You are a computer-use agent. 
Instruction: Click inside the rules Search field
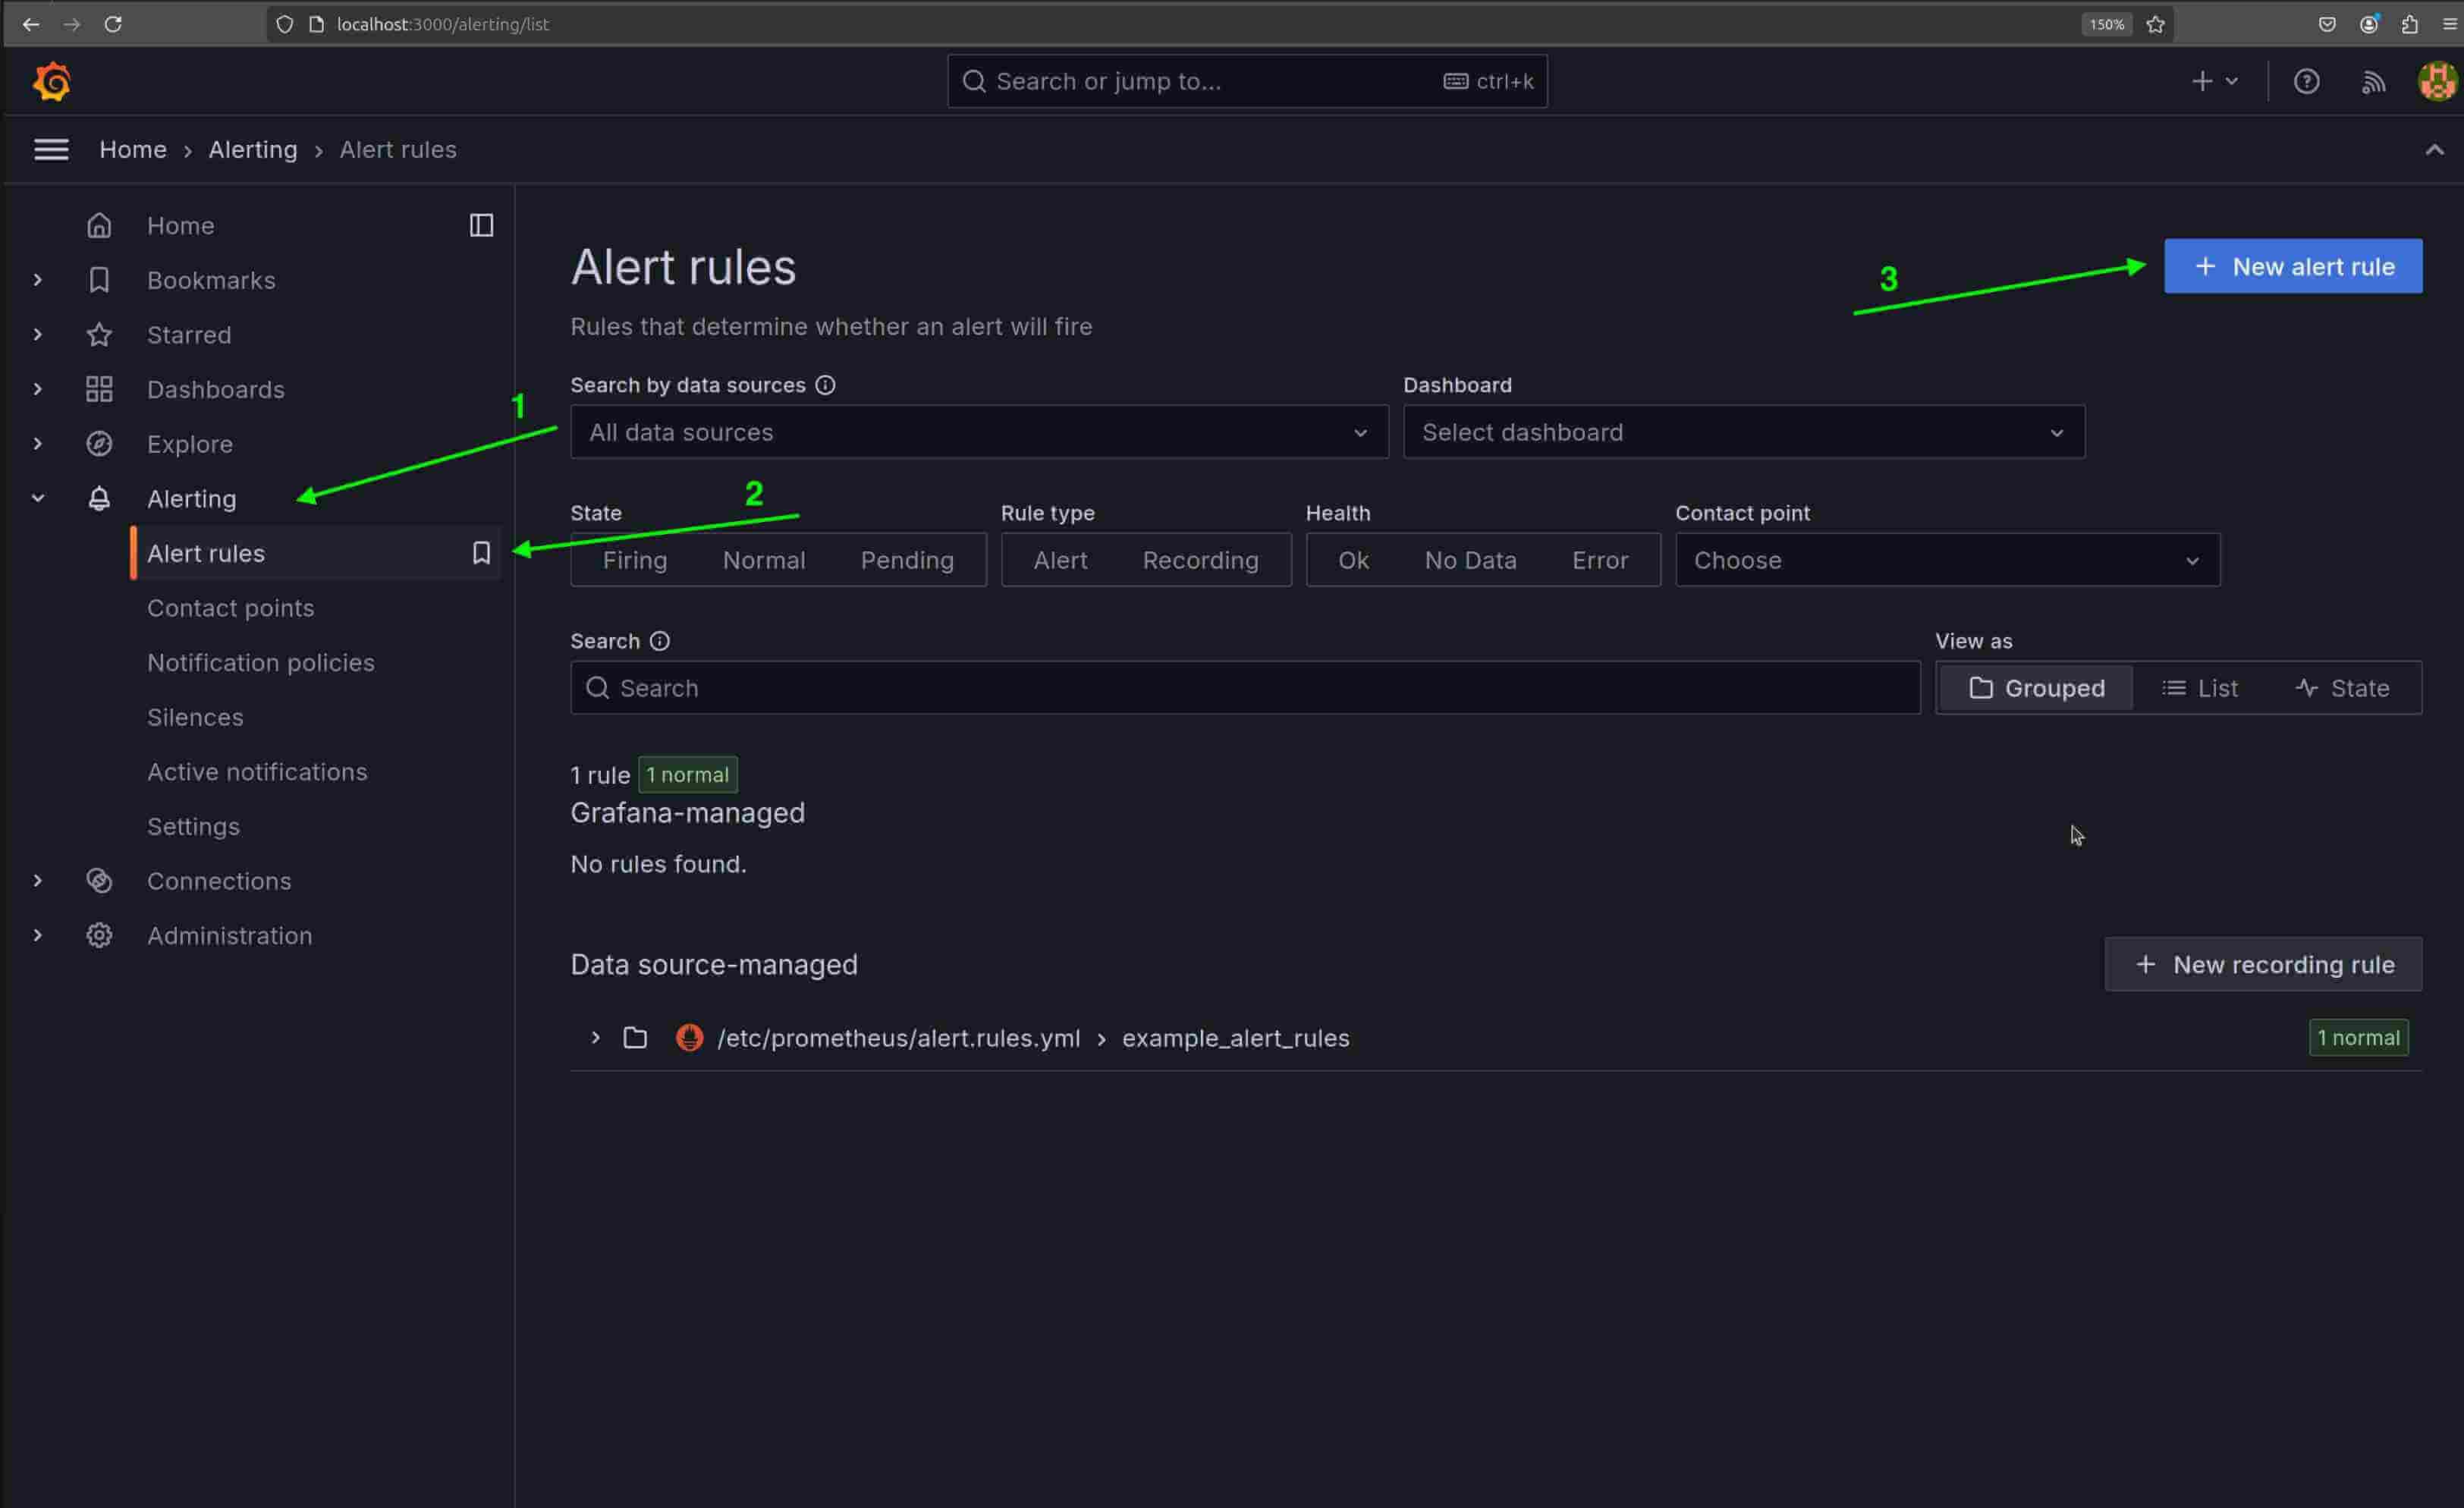(1245, 688)
